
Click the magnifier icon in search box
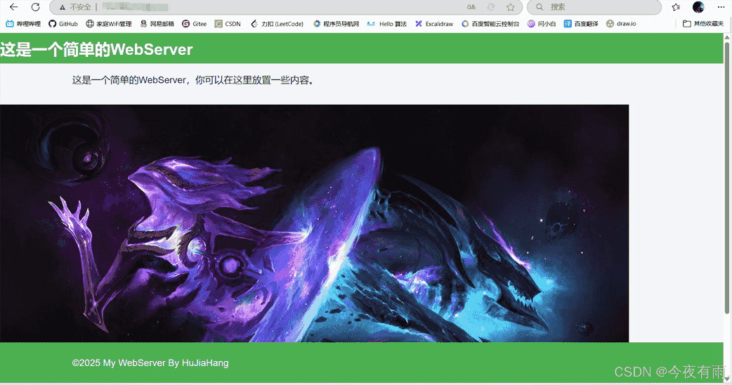pyautogui.click(x=540, y=7)
